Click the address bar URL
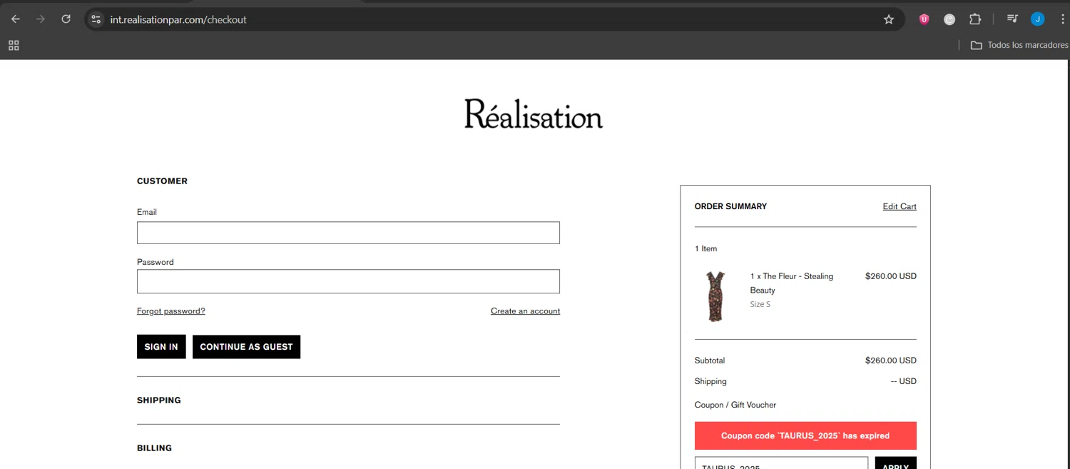The width and height of the screenshot is (1070, 469). pos(178,19)
